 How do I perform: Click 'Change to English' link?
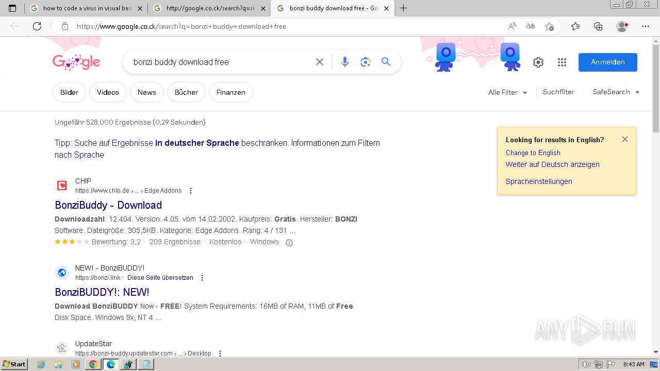[x=533, y=153]
